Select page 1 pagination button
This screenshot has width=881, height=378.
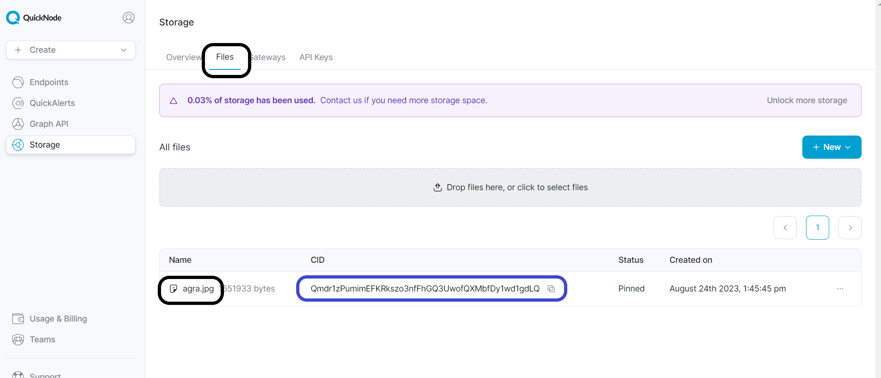click(x=817, y=228)
